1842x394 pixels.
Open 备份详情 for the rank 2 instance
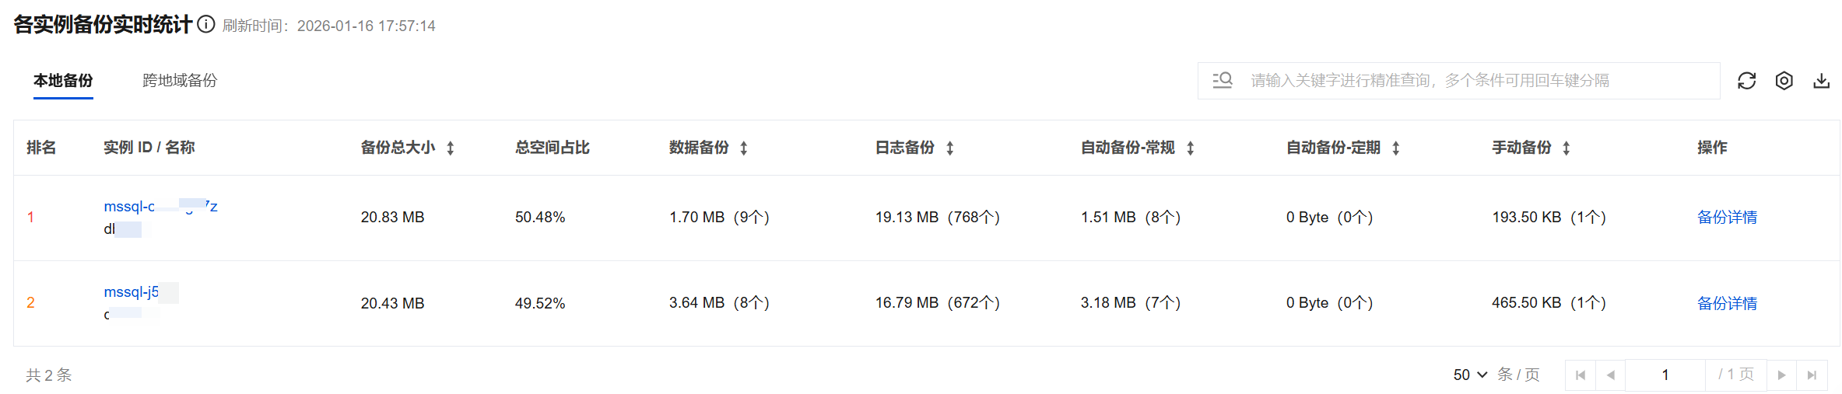1727,303
